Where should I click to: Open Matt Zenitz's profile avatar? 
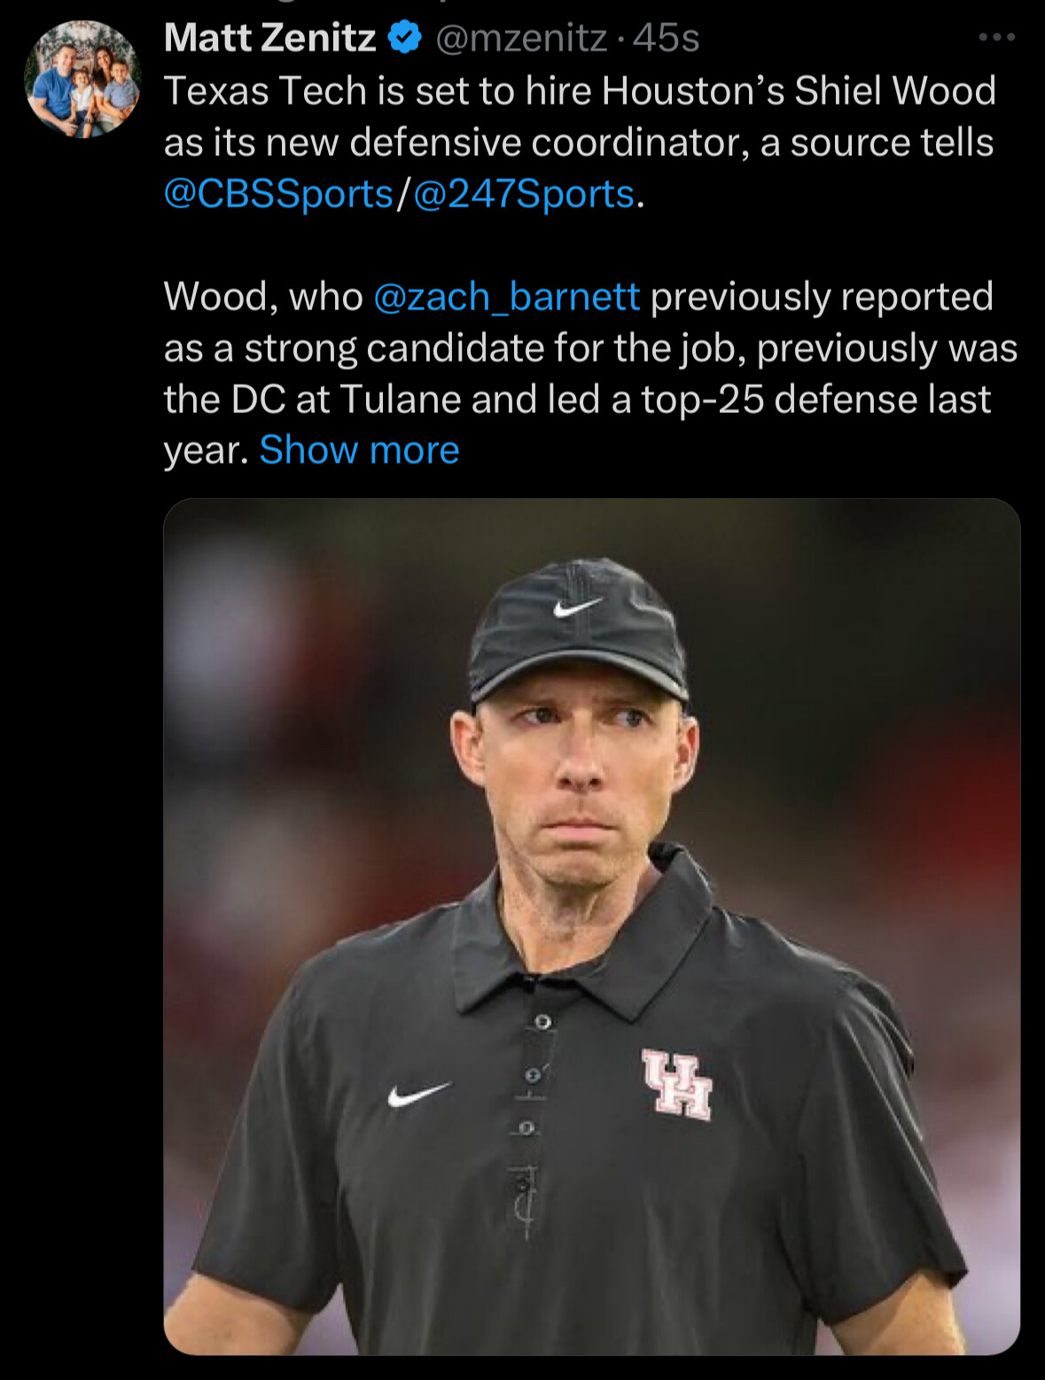coord(82,80)
